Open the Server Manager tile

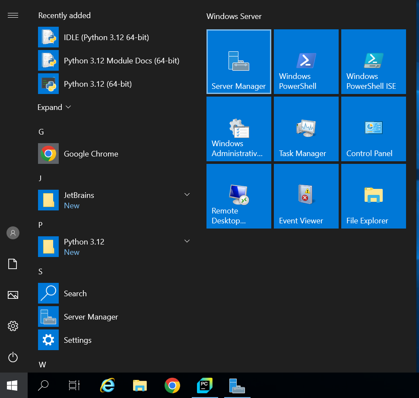click(x=239, y=62)
